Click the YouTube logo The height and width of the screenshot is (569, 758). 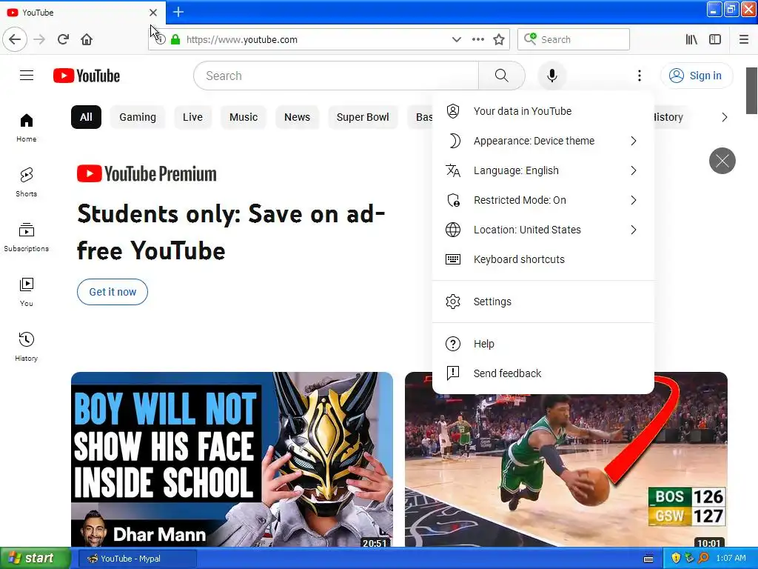(87, 76)
